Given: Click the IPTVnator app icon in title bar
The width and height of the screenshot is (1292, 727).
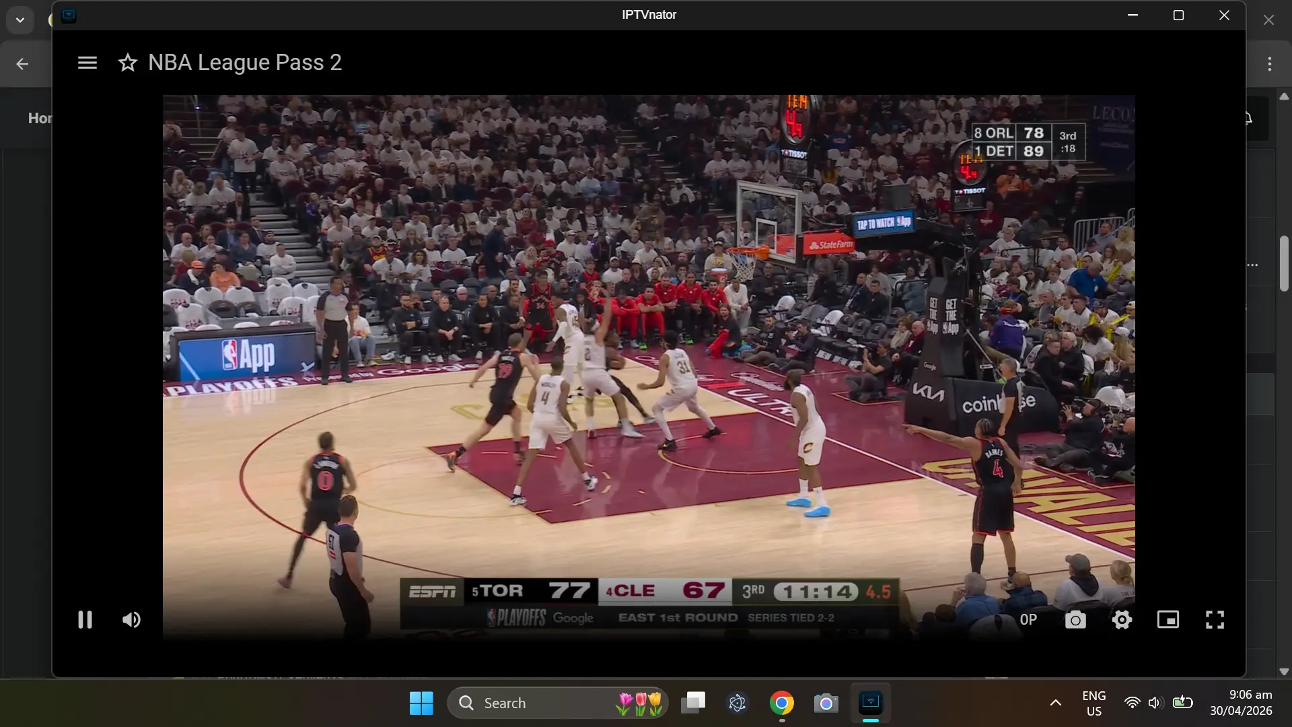Looking at the screenshot, I should (x=69, y=15).
